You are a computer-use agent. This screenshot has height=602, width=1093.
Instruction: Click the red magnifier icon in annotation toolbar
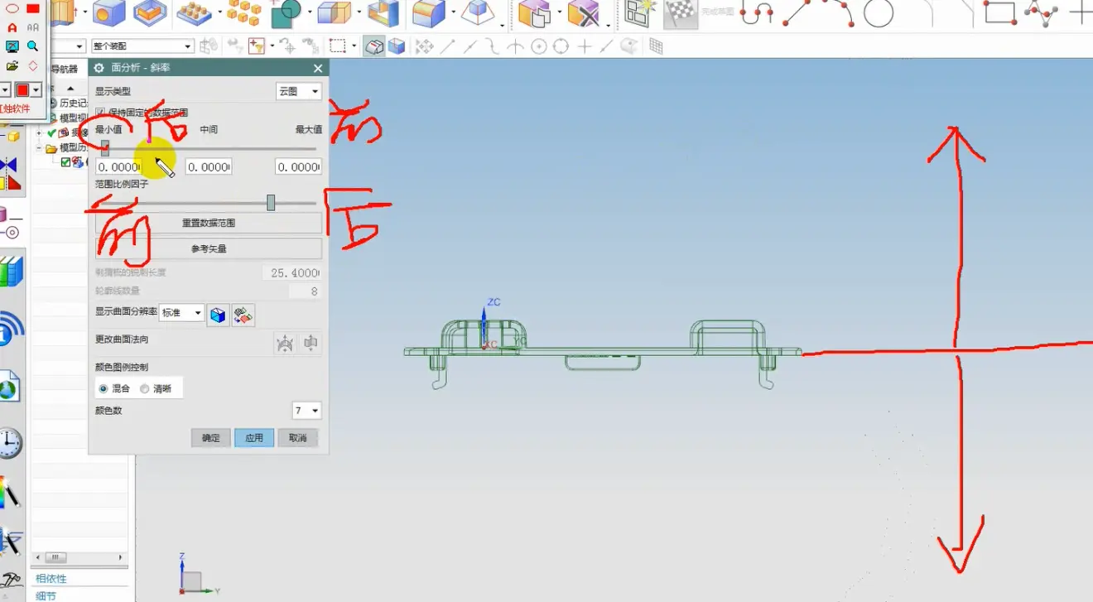point(32,46)
